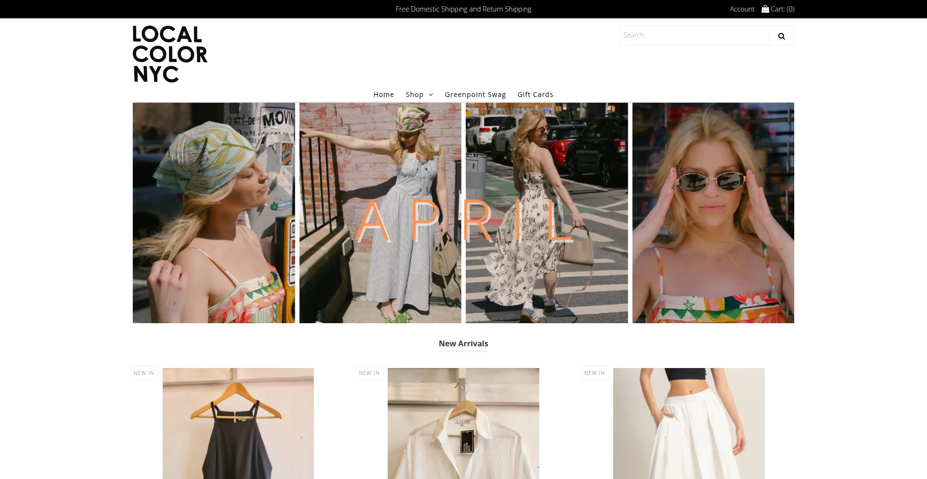Viewport: 927px width, 479px height.
Task: Open the shopping bag cart icon
Action: pyautogui.click(x=765, y=9)
